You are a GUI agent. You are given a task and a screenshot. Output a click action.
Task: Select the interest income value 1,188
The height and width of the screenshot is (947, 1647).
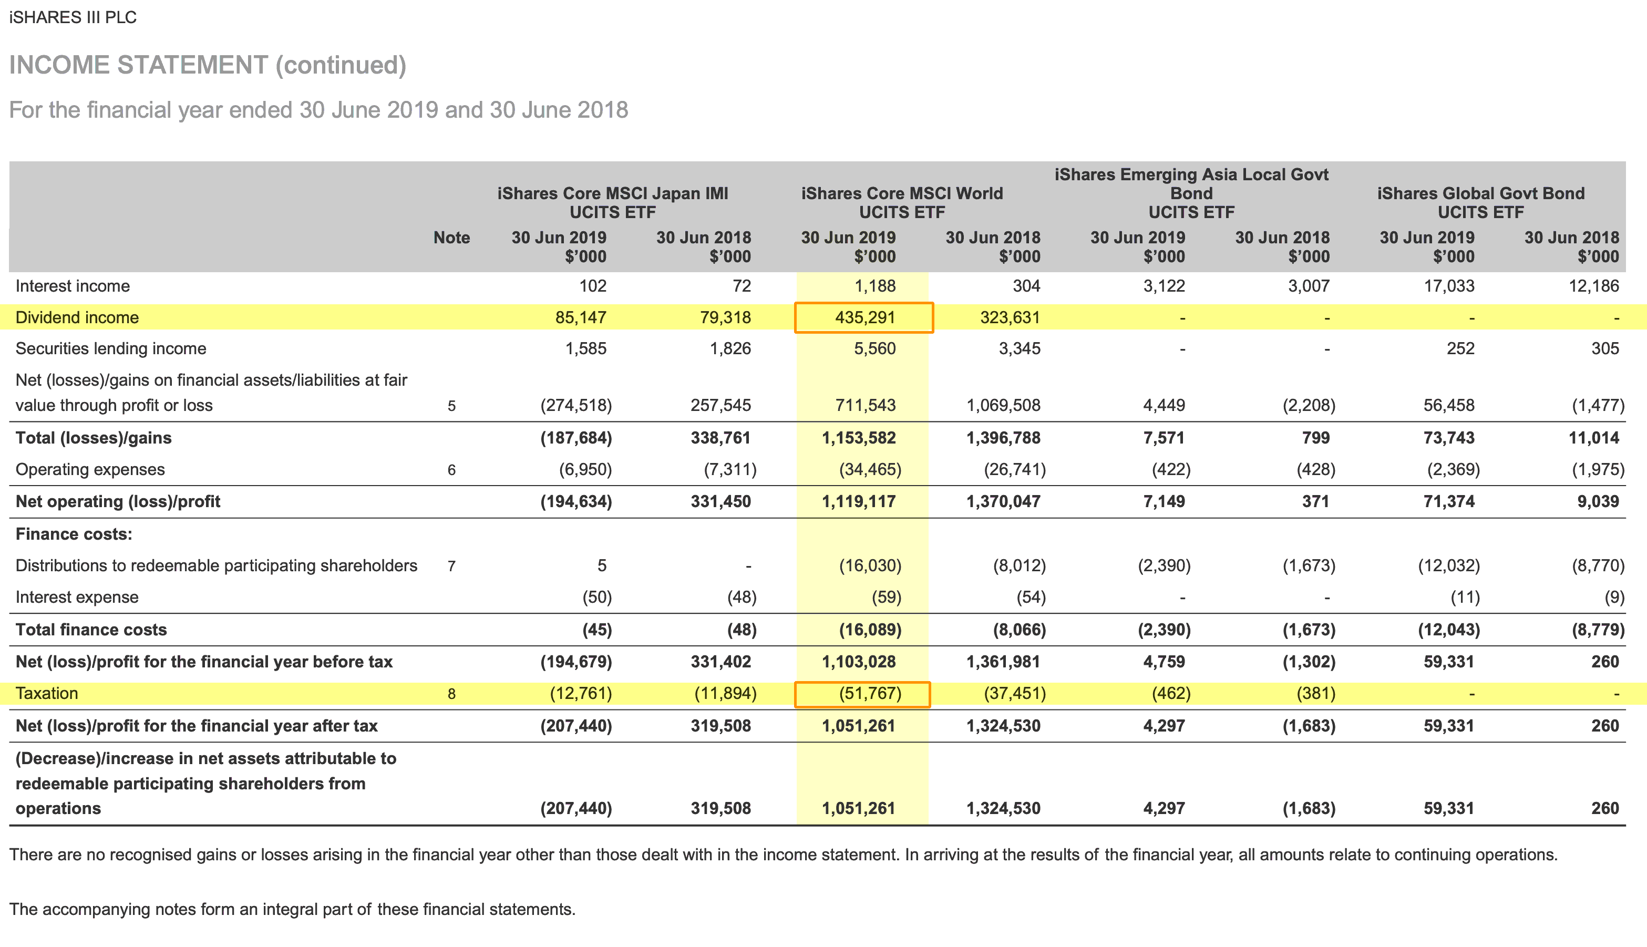click(x=874, y=286)
